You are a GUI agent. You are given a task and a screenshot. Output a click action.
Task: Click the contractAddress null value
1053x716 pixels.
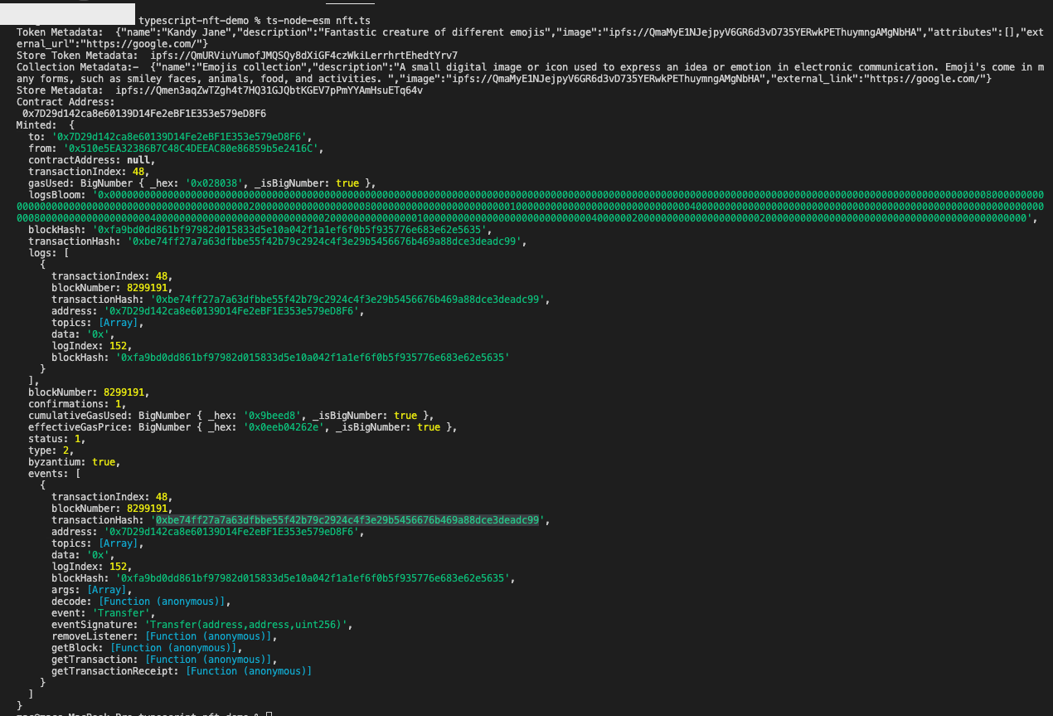tap(138, 159)
